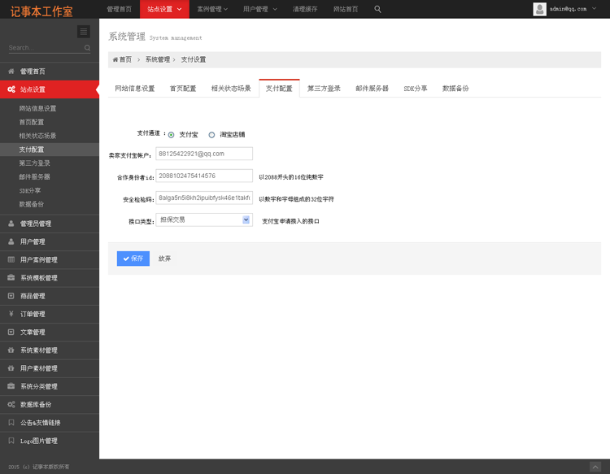Open 管理首页 in top navigation
The width and height of the screenshot is (610, 474).
pyautogui.click(x=120, y=9)
